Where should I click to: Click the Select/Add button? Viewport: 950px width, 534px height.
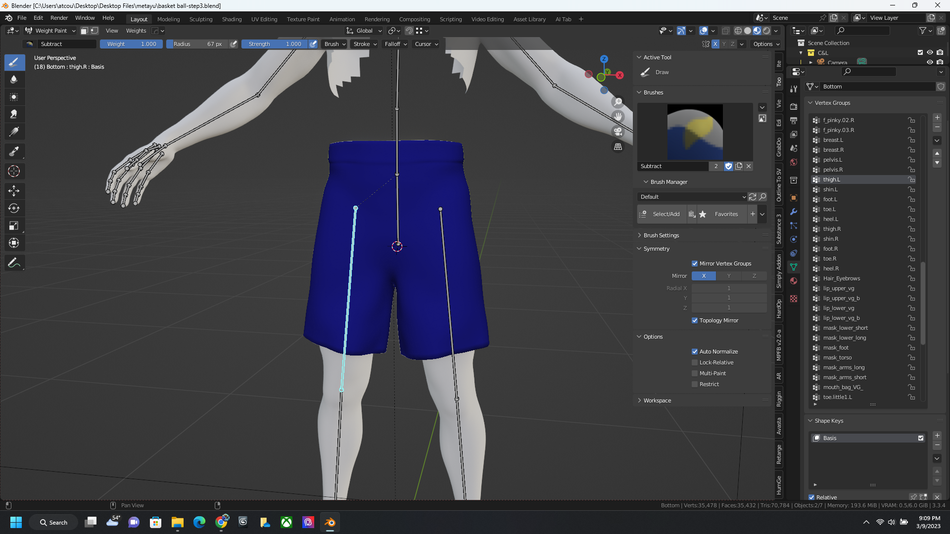tap(662, 214)
